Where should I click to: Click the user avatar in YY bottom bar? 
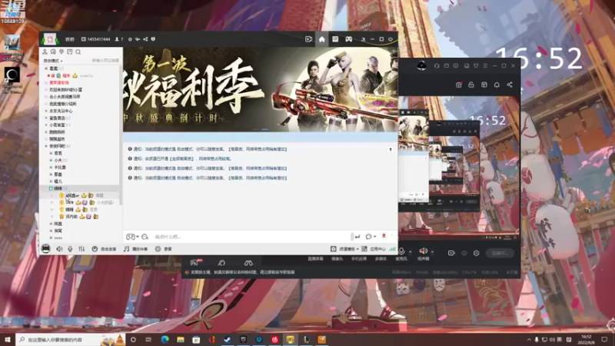pyautogui.click(x=46, y=248)
